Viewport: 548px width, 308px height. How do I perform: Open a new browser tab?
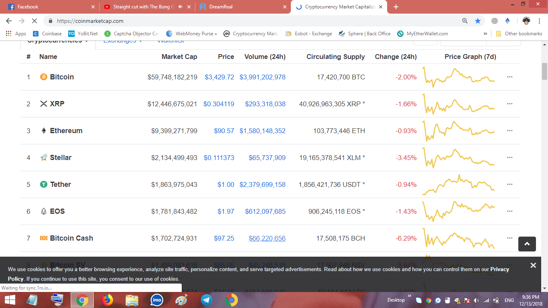pos(396,7)
